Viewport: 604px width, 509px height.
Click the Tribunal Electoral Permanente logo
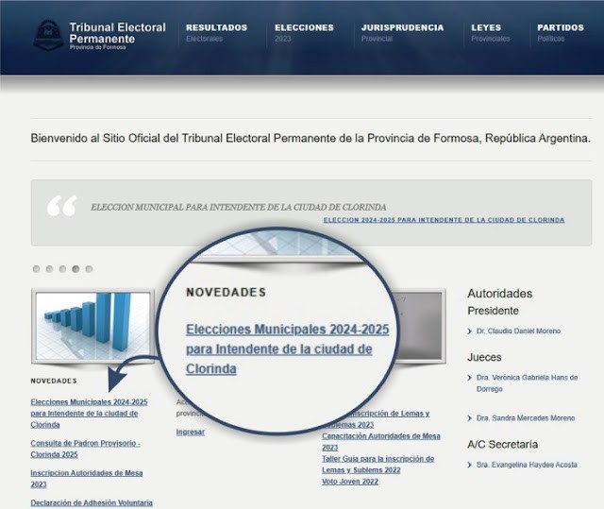pos(49,35)
